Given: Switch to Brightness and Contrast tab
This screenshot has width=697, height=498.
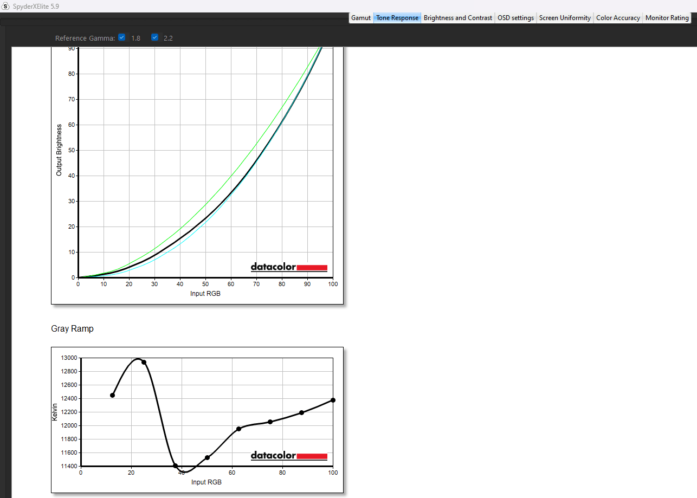Looking at the screenshot, I should click(x=458, y=18).
